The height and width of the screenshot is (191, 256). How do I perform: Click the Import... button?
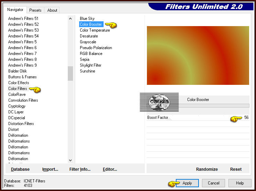(x=50, y=169)
